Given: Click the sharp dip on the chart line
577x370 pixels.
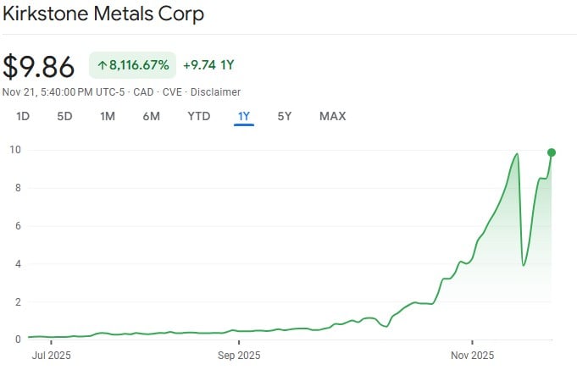Looking at the screenshot, I should tap(524, 264).
